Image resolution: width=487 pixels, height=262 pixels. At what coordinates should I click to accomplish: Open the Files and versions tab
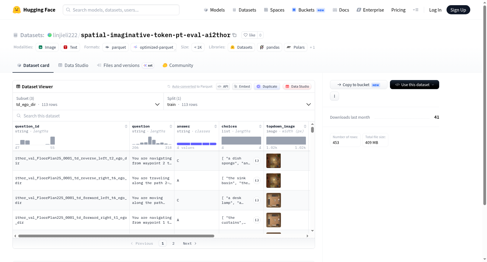tap(125, 65)
